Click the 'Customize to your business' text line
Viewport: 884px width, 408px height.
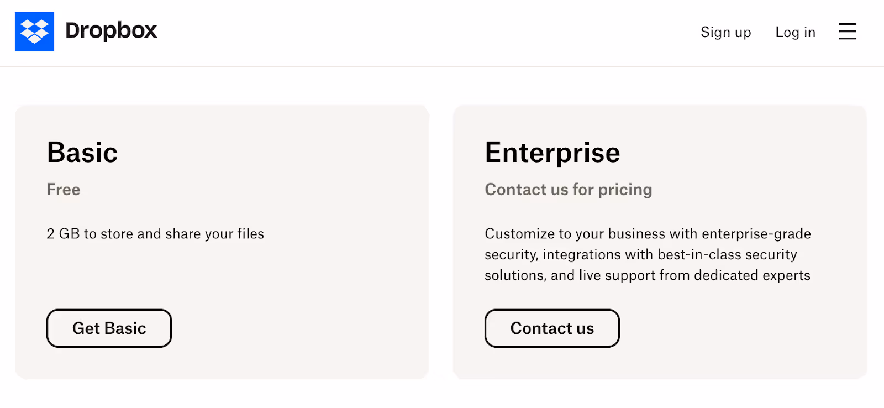point(648,234)
